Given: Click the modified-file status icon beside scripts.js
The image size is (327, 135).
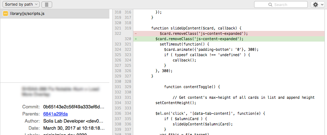Looking at the screenshot, I should [5, 14].
